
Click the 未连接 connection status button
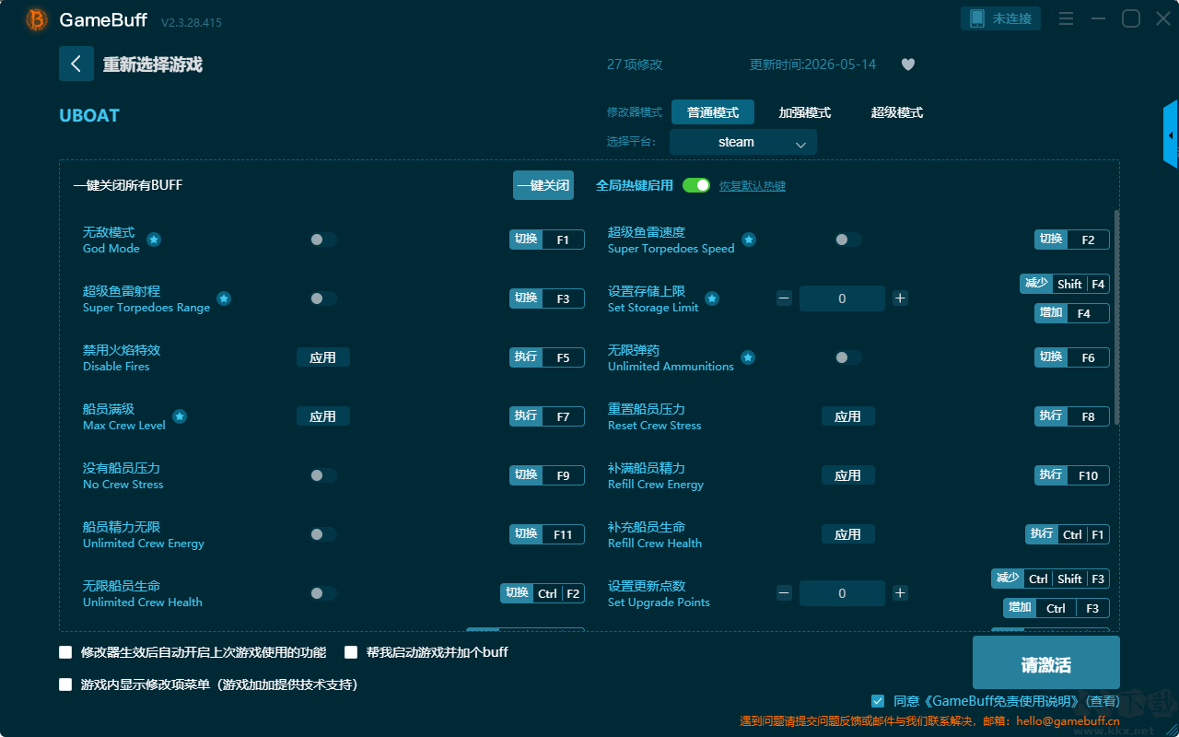[x=1001, y=18]
